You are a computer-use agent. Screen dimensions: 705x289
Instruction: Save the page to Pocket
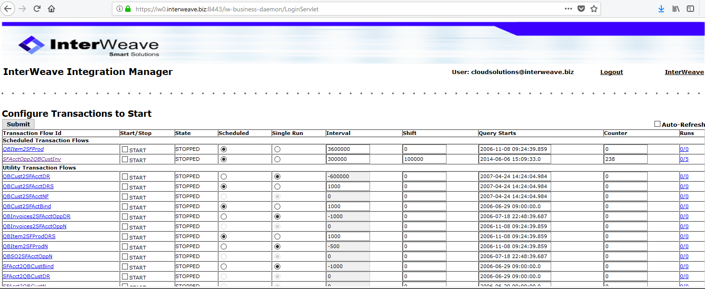581,9
